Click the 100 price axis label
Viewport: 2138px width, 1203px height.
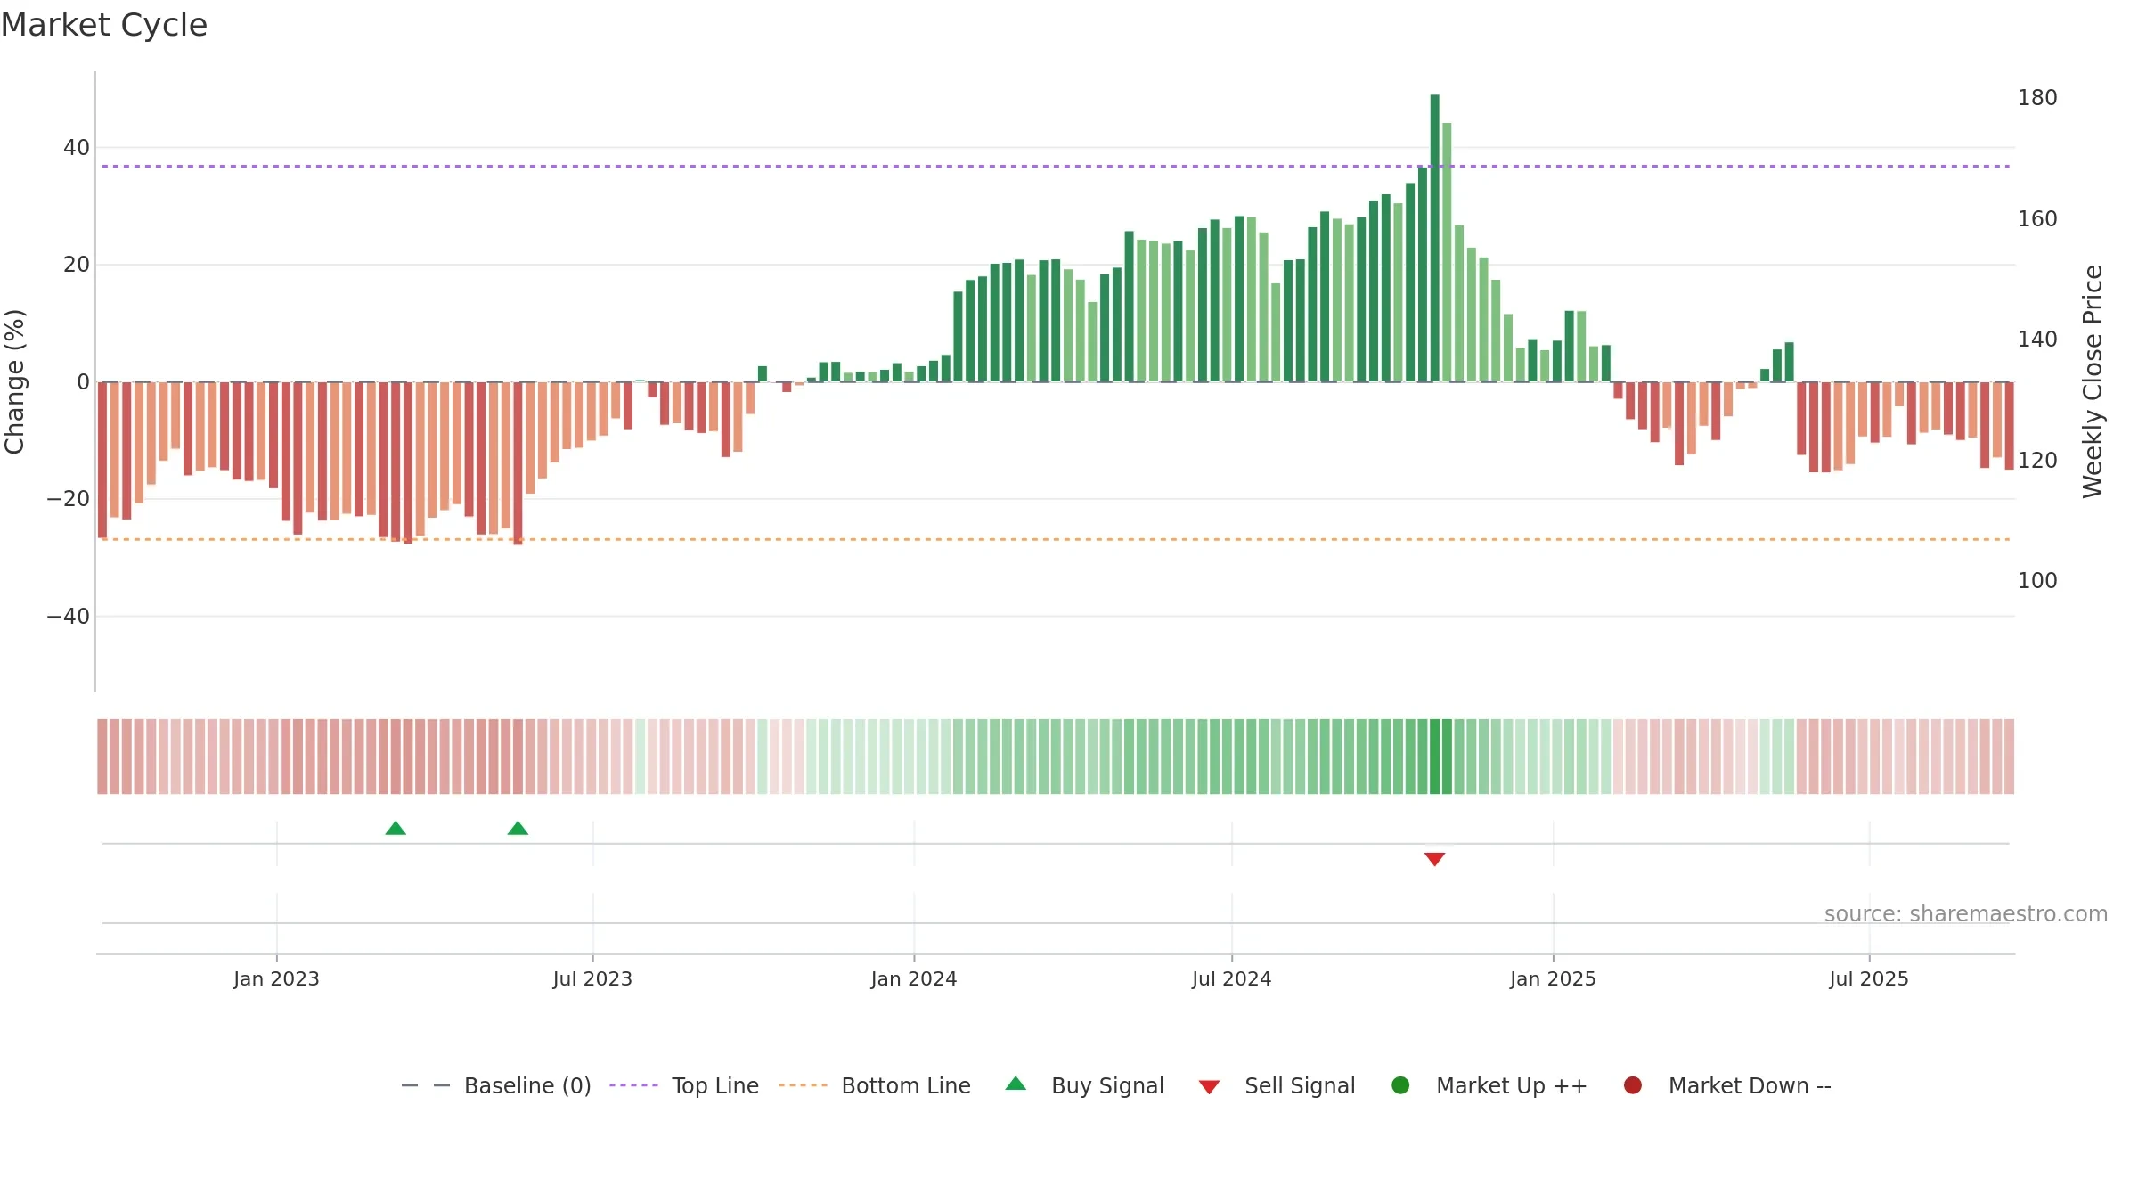[2037, 581]
